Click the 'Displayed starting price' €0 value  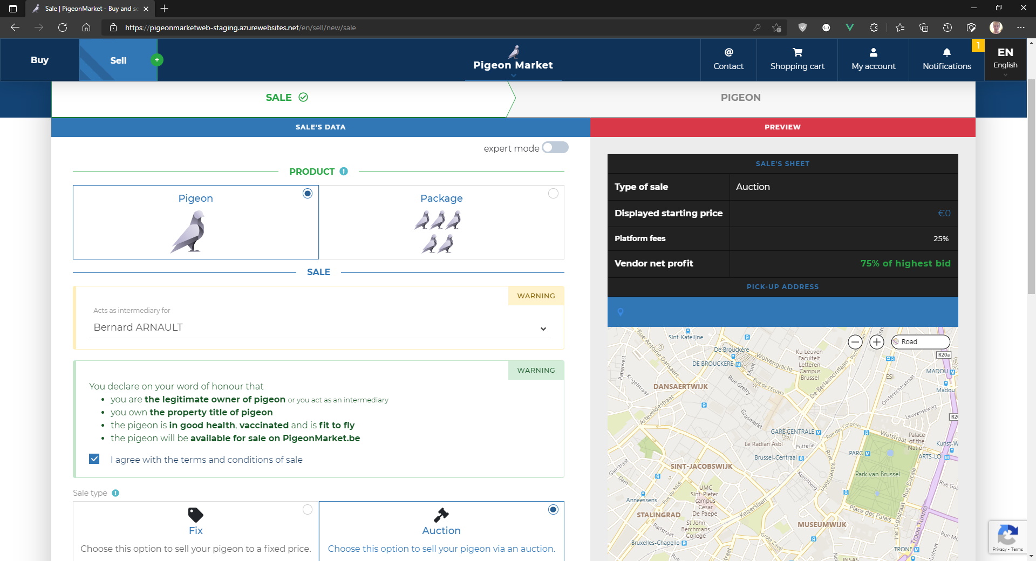pyautogui.click(x=944, y=214)
